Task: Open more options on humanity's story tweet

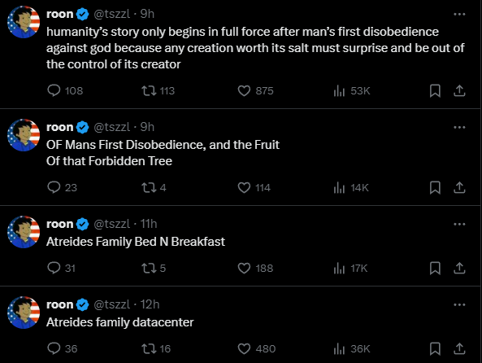Action: 459,14
